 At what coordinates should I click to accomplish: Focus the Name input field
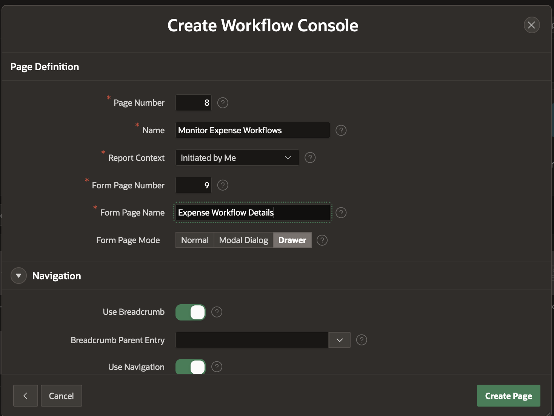point(252,130)
